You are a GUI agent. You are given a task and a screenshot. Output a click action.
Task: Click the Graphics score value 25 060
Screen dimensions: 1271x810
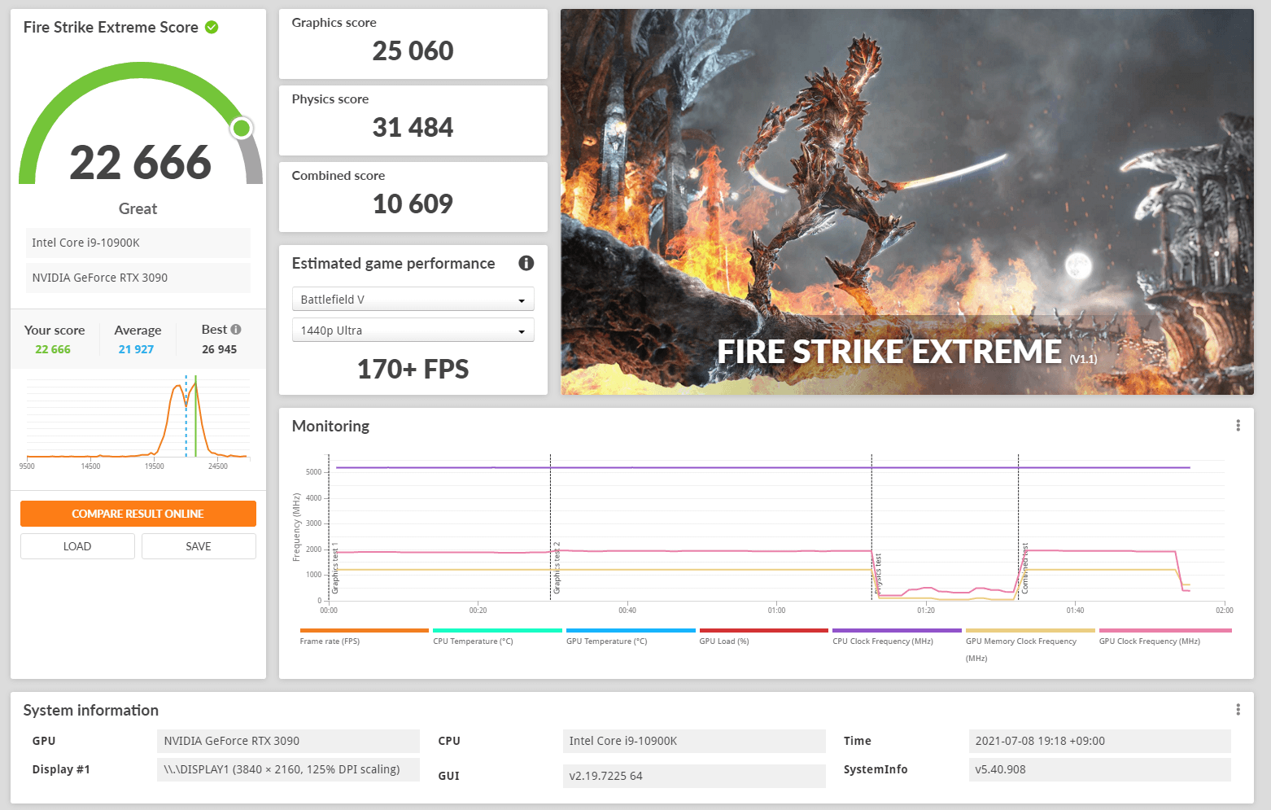[x=413, y=51]
